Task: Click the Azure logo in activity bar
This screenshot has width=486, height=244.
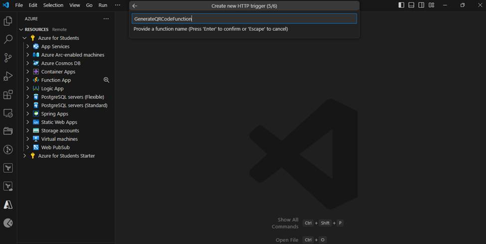Action: point(8,205)
